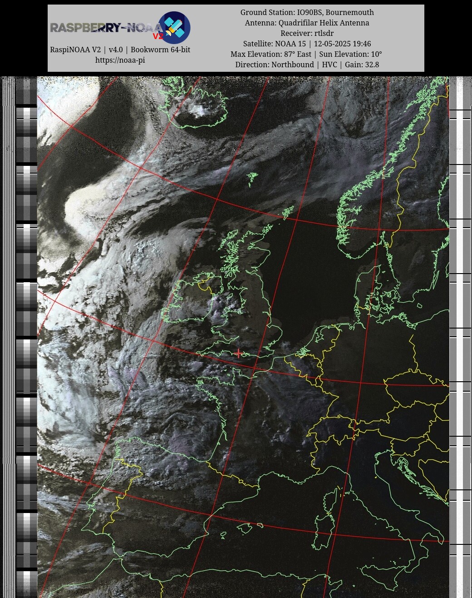Click the "Max Elevation: 87° East | Sun Elevation: 10°" line

306,54
